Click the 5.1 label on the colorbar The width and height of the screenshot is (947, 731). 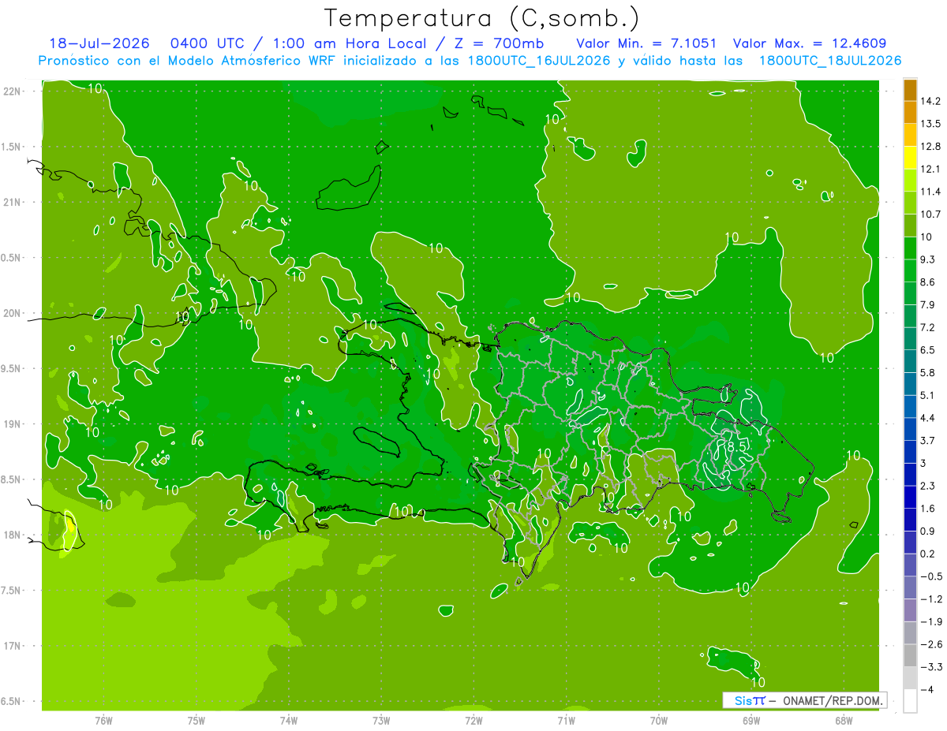click(927, 395)
